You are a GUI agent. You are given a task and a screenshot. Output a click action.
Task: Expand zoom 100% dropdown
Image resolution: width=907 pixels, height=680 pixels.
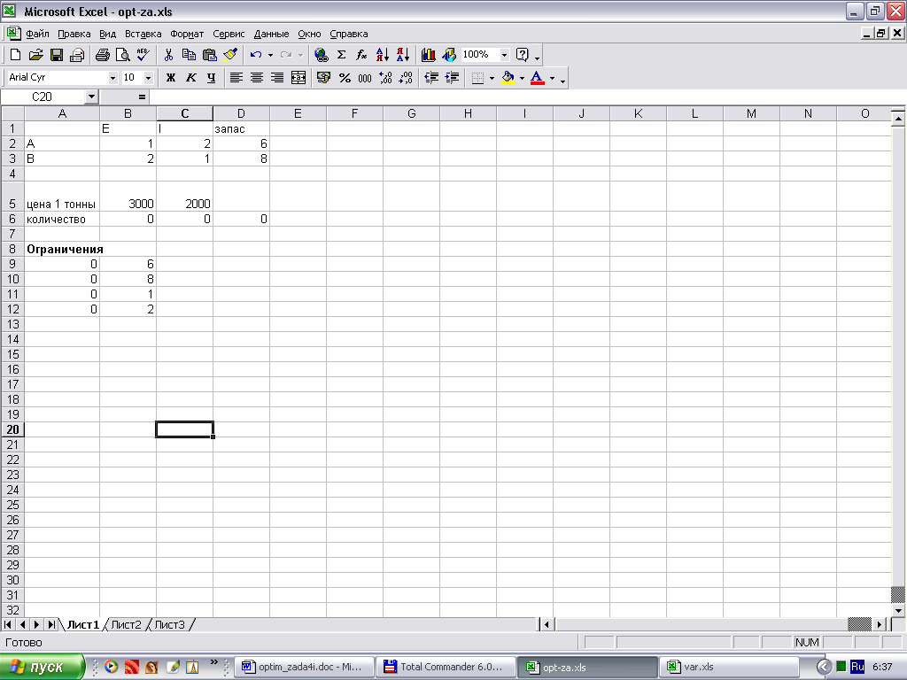point(504,55)
